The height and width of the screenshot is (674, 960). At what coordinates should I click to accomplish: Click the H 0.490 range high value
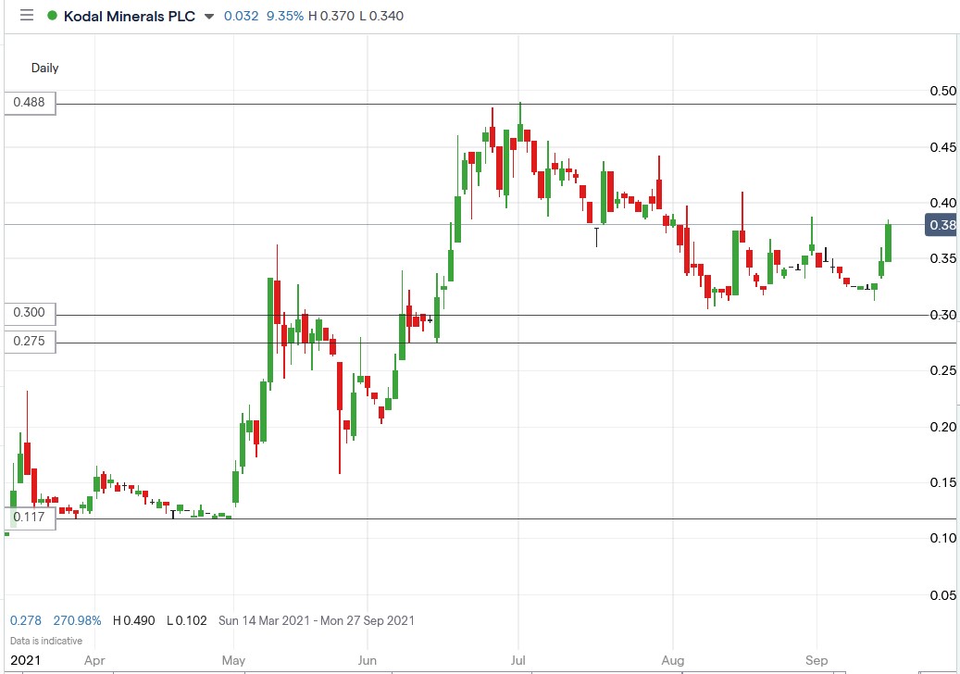point(133,620)
